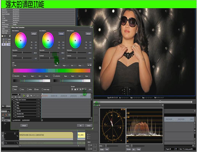
Task: Expand the White keyframe row
Action: tap(14, 108)
